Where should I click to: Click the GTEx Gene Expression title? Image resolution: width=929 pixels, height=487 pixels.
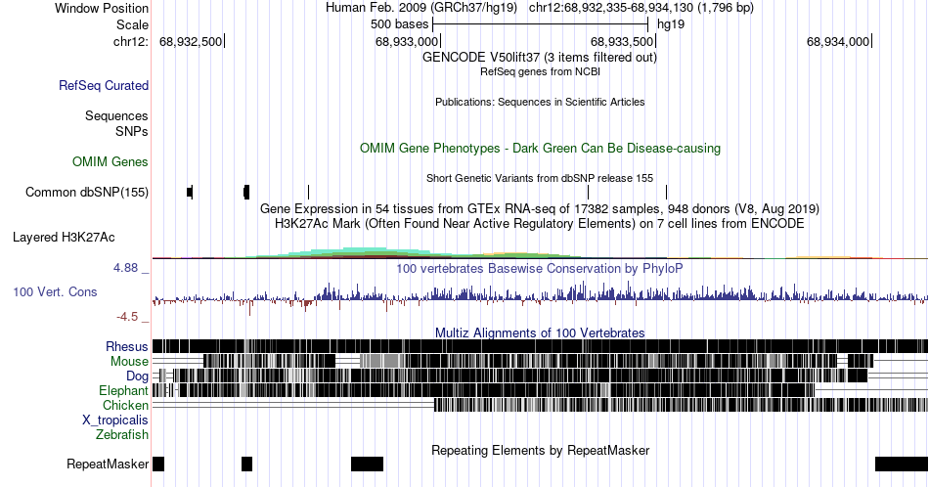(x=540, y=208)
